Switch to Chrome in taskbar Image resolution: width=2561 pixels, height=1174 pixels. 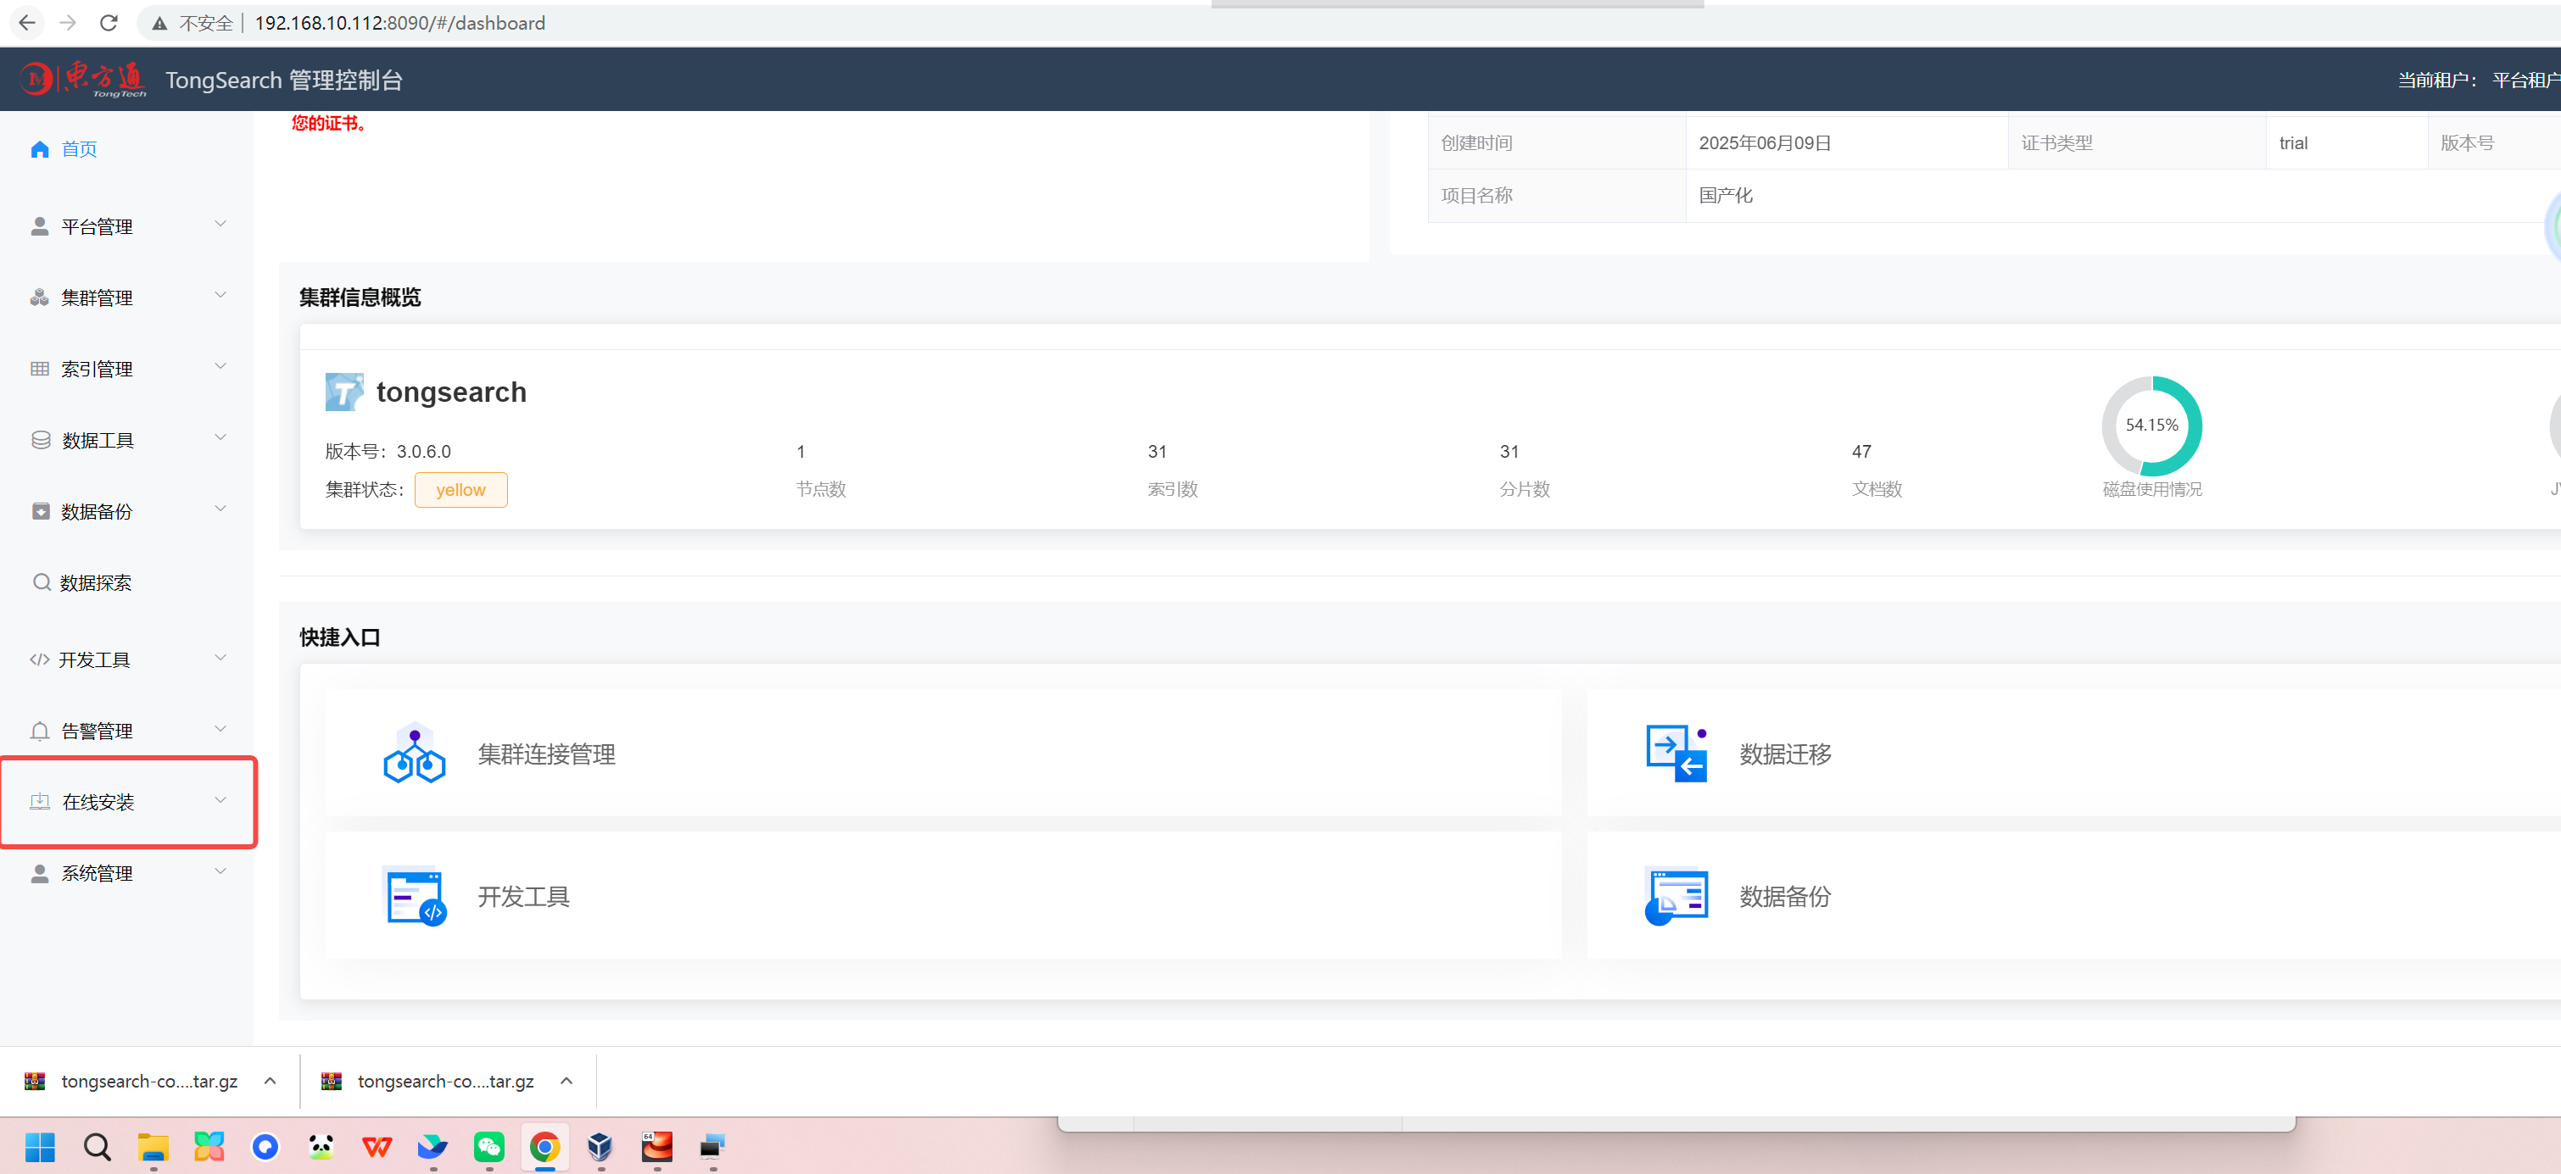(544, 1147)
